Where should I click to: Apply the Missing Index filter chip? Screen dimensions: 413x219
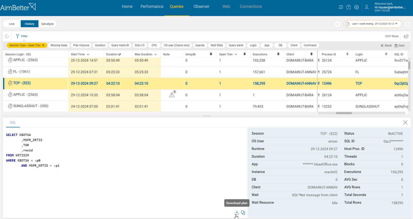click(59, 45)
